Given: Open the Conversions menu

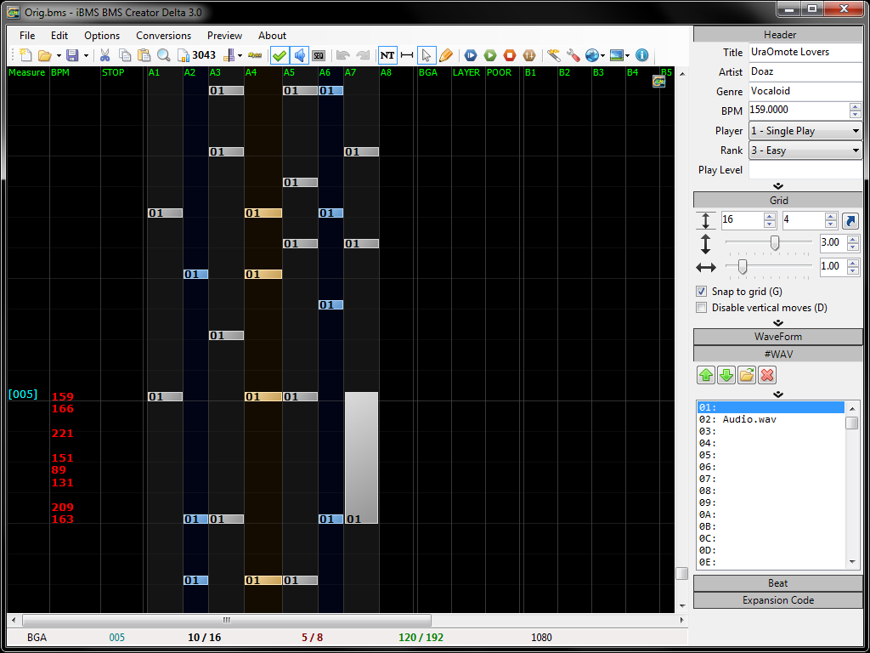Looking at the screenshot, I should click(x=164, y=36).
